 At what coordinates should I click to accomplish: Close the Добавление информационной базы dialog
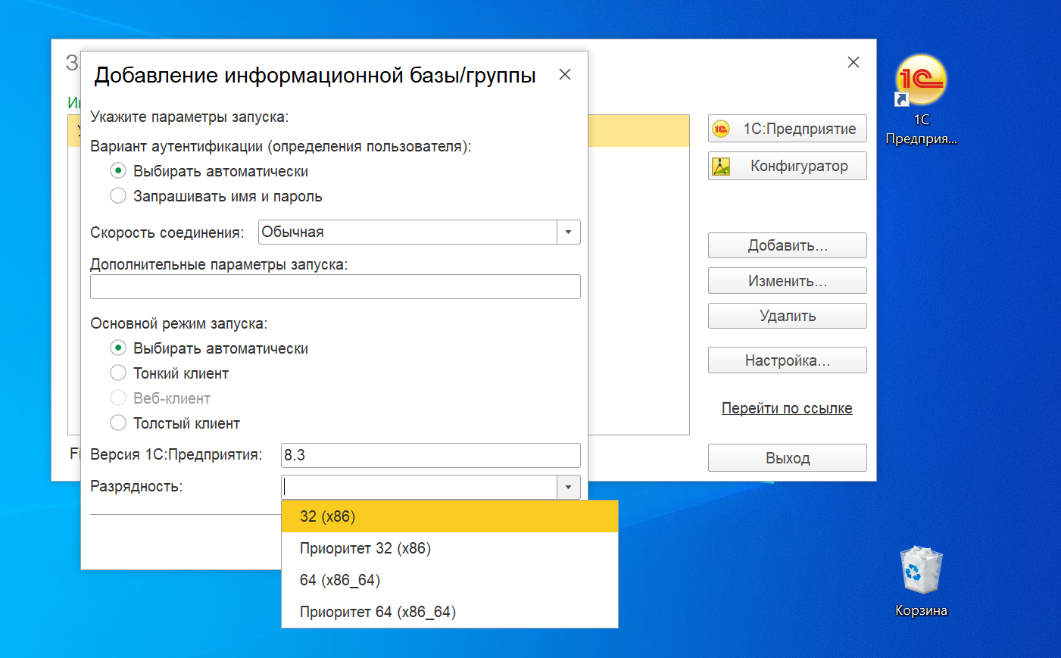coord(565,74)
